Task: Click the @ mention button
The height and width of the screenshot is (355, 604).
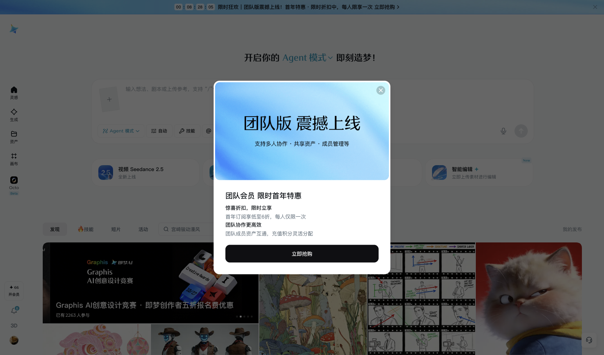Action: tap(208, 131)
